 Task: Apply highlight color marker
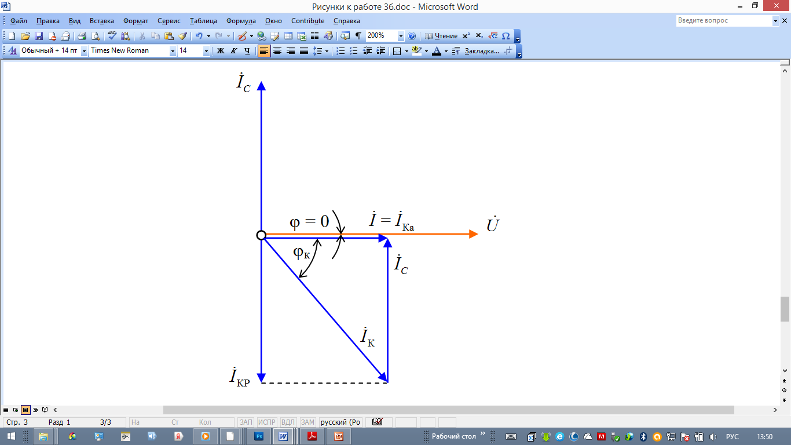click(x=417, y=51)
